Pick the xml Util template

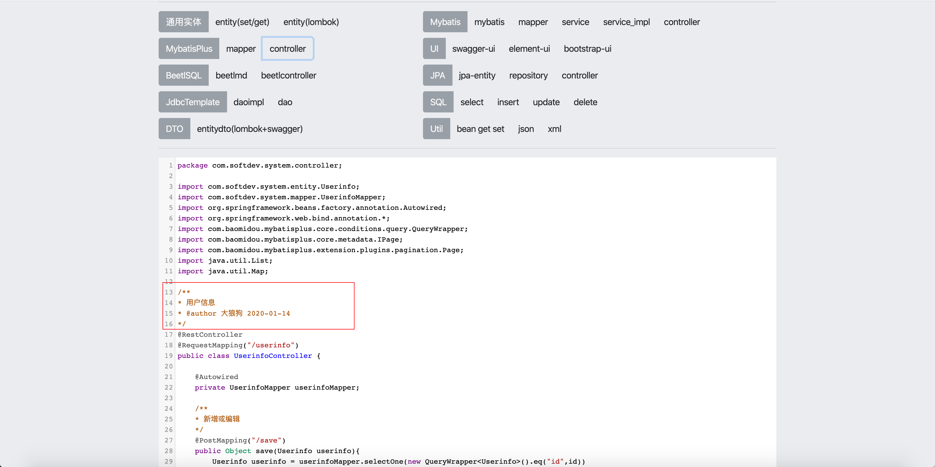click(x=554, y=129)
